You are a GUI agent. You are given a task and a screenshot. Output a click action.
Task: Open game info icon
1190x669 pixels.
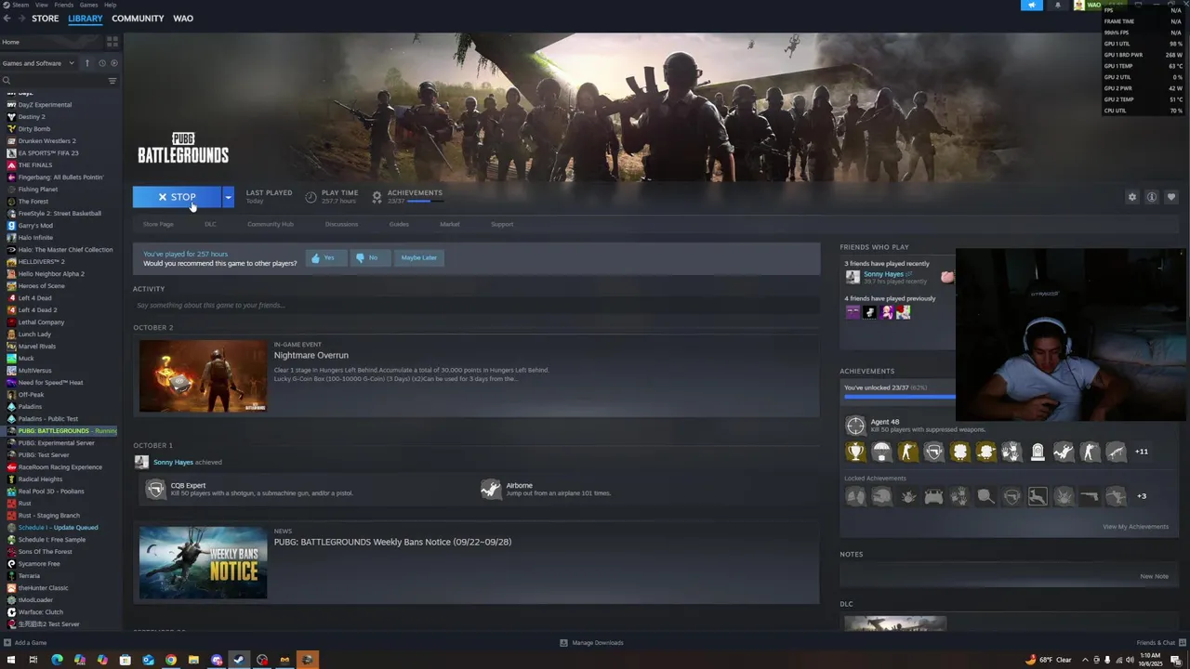pyautogui.click(x=1151, y=197)
